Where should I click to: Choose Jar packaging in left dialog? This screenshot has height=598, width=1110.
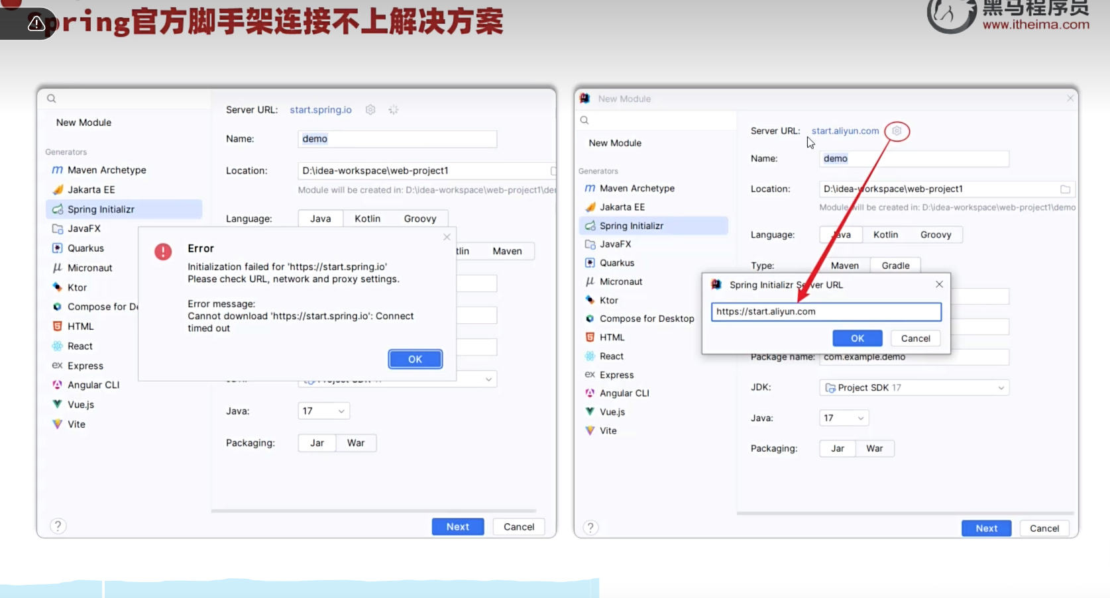click(x=317, y=443)
